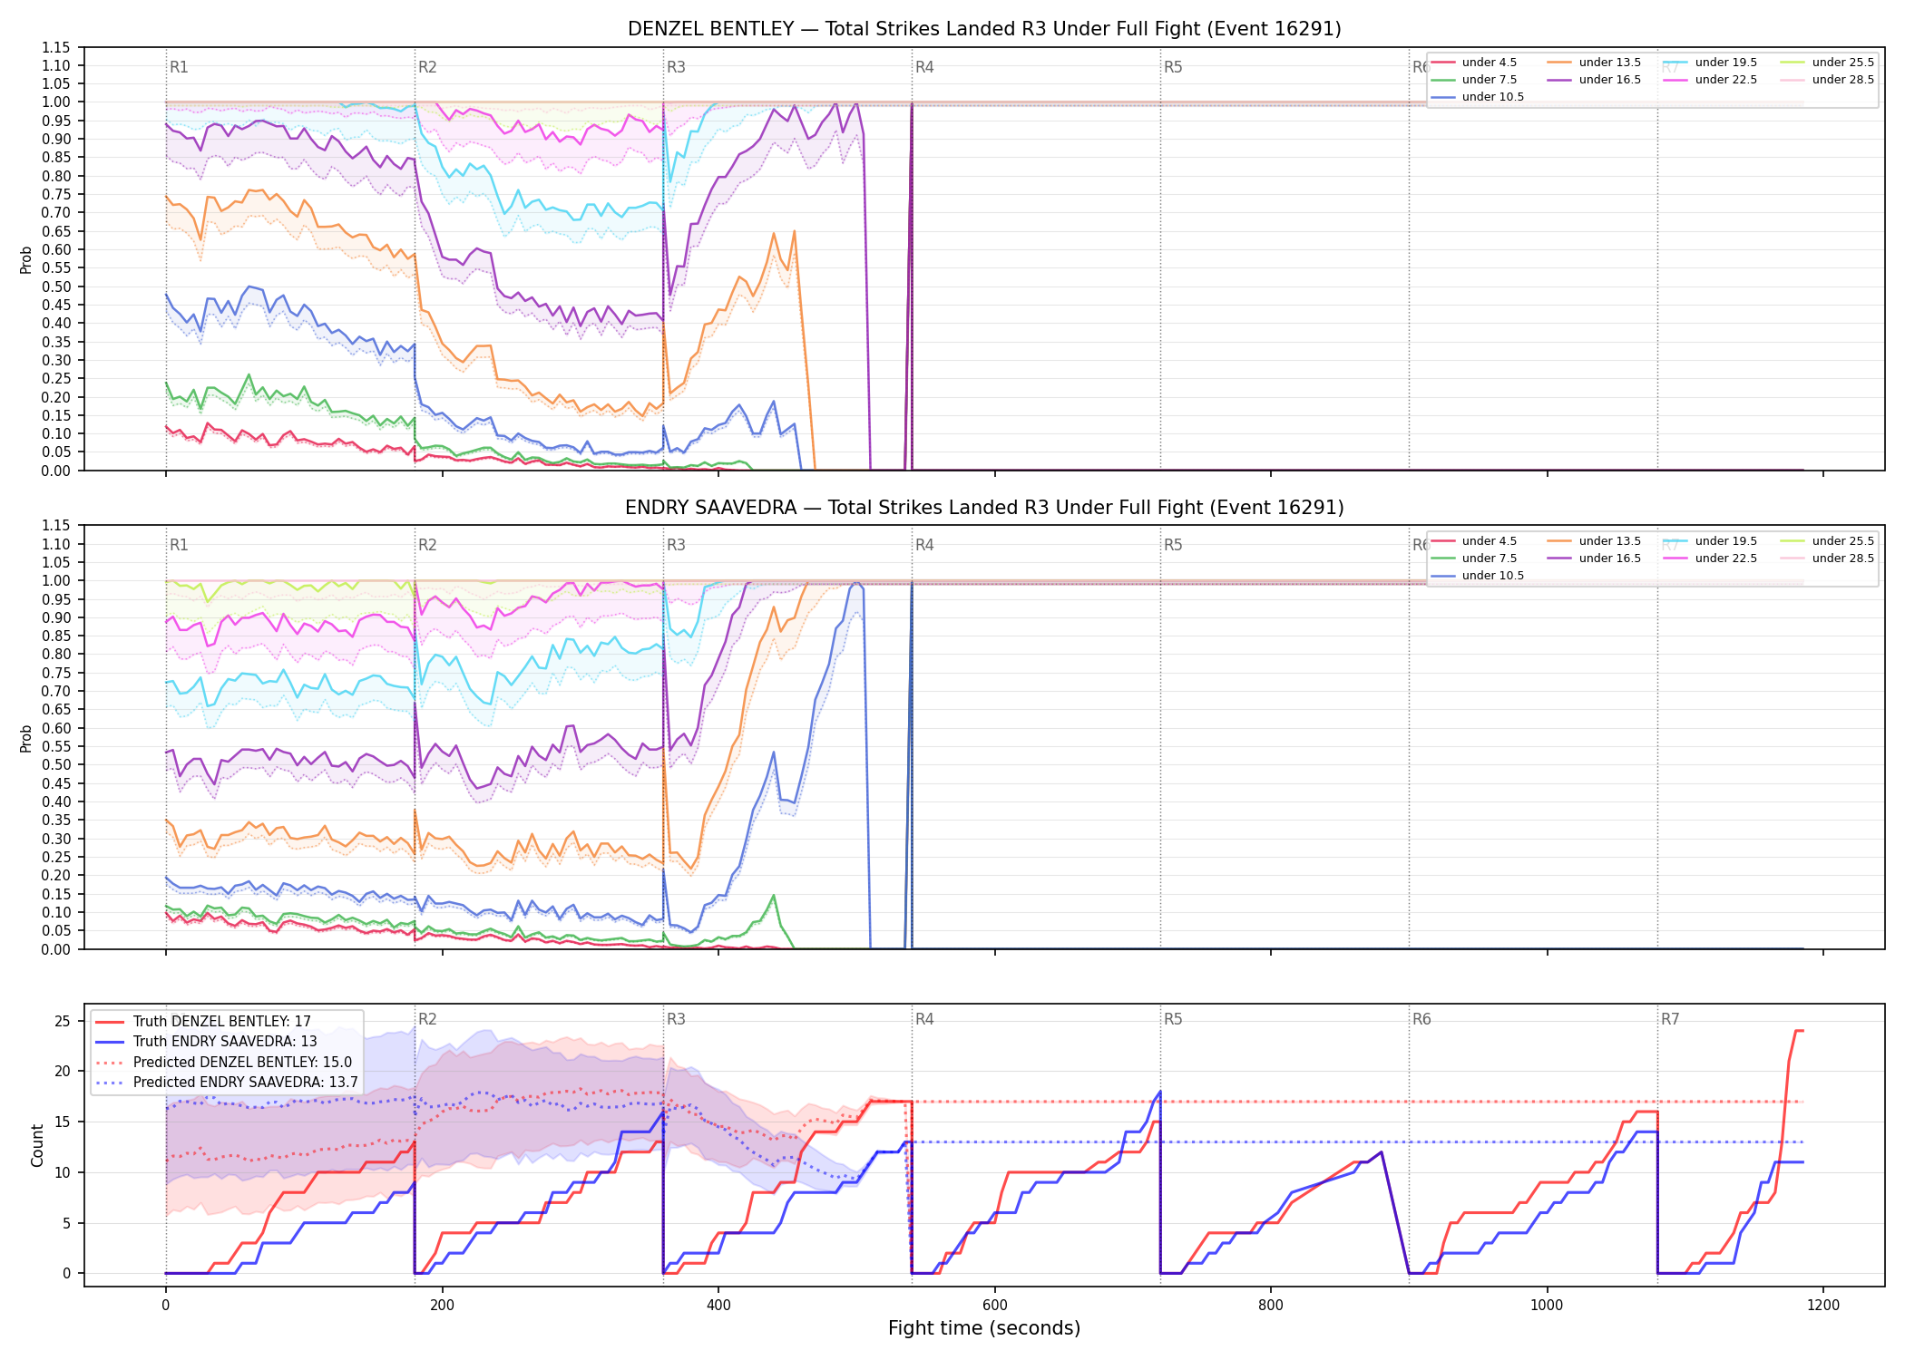Select 'under 22.5' legend entry in Denzel Bentley chart
The height and width of the screenshot is (1360, 1905).
pyautogui.click(x=1710, y=80)
